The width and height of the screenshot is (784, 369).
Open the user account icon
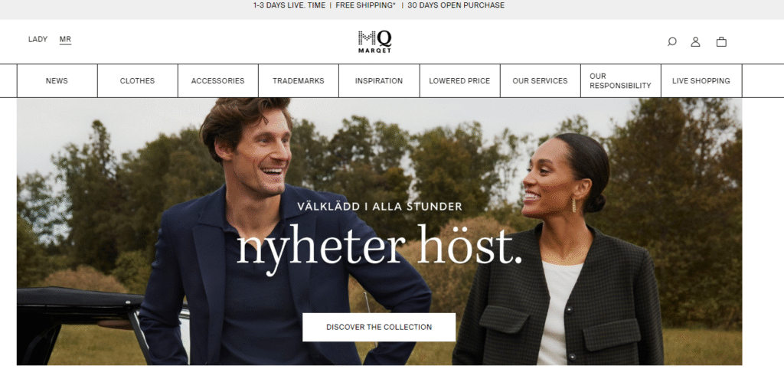click(695, 42)
